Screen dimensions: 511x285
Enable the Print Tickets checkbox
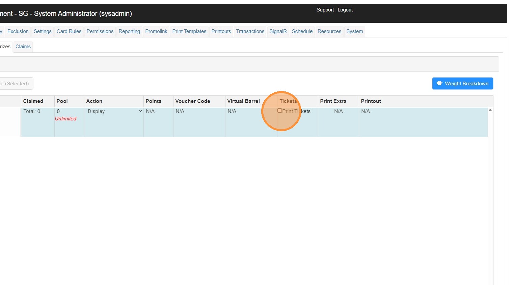[x=279, y=111]
